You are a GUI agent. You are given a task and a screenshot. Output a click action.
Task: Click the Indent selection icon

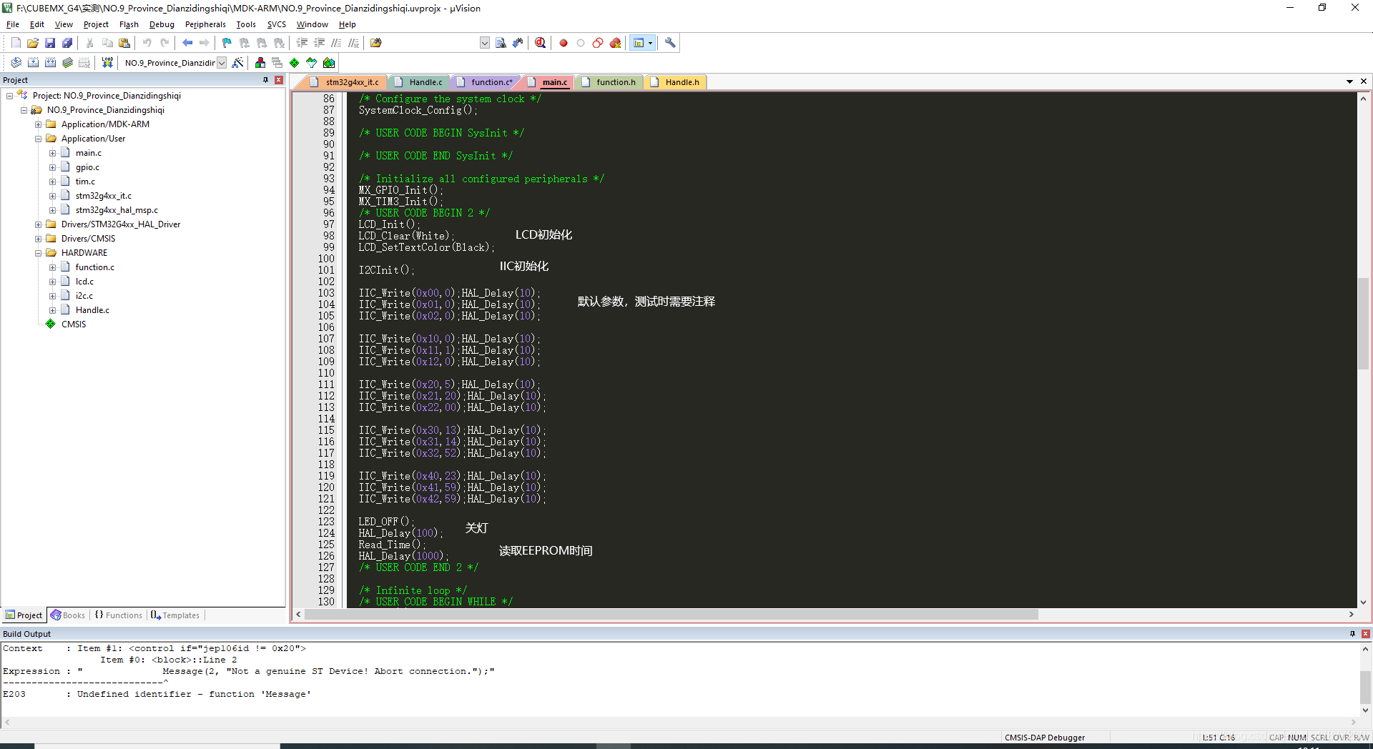tap(302, 43)
